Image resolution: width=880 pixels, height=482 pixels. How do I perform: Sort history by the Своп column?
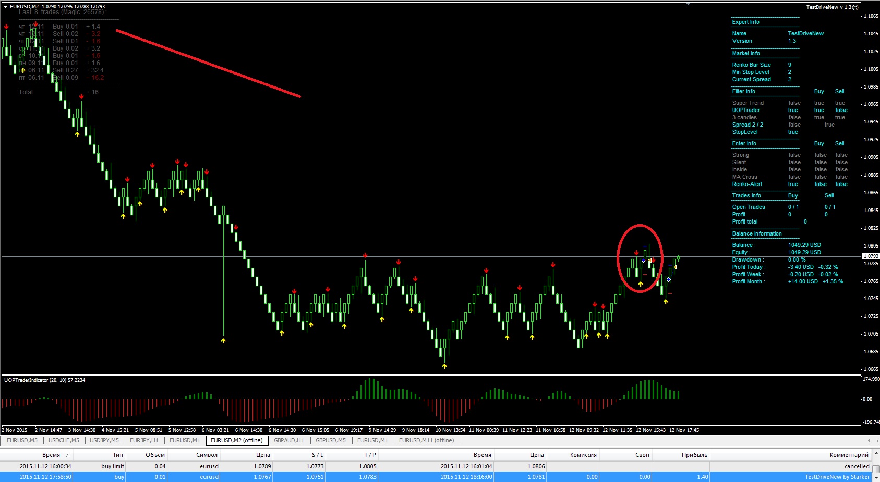pyautogui.click(x=642, y=455)
